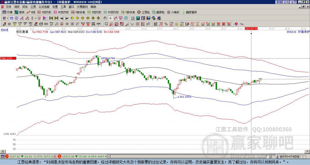The width and height of the screenshot is (310, 165).
Task: Open the 公式选股 menu
Action: (x=44, y=7)
